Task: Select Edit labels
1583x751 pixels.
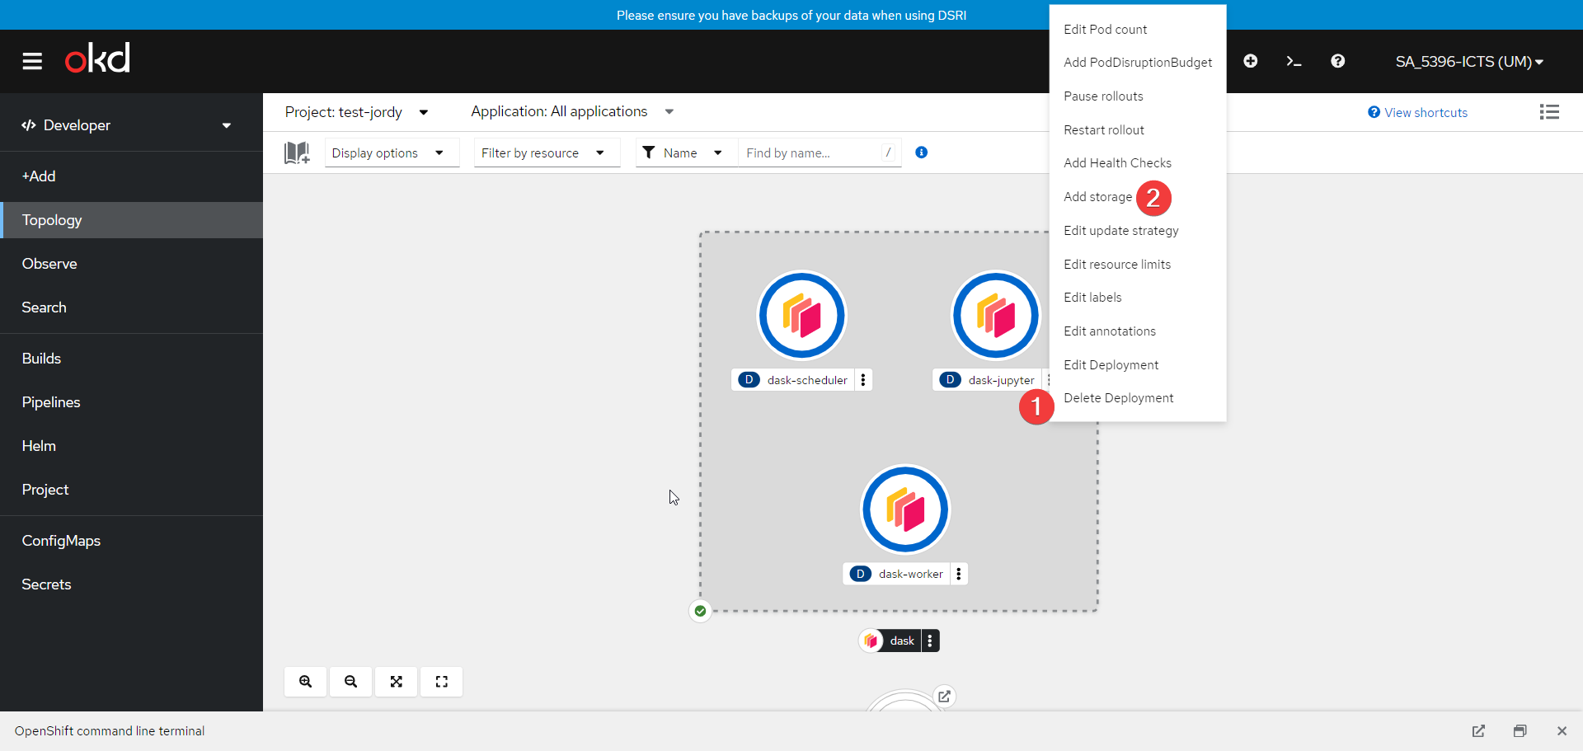Action: coord(1138,298)
